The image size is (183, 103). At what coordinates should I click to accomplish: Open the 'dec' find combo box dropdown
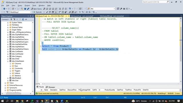pos(114,9)
